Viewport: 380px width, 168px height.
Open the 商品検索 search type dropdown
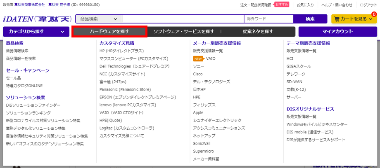click(x=99, y=19)
